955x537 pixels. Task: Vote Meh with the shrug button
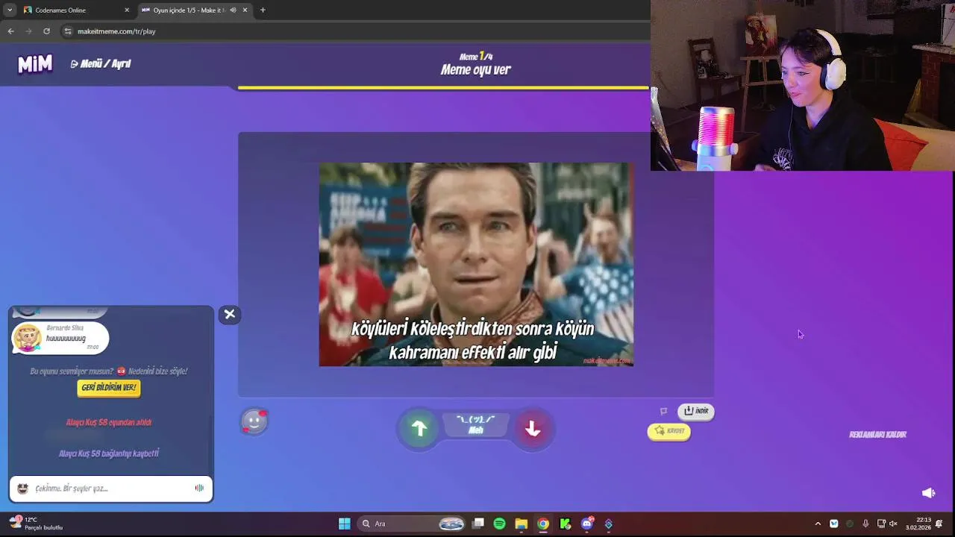[476, 424]
